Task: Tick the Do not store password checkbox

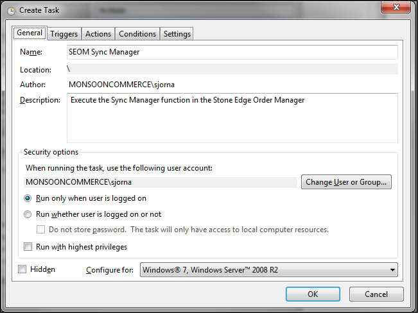Action: pos(41,230)
